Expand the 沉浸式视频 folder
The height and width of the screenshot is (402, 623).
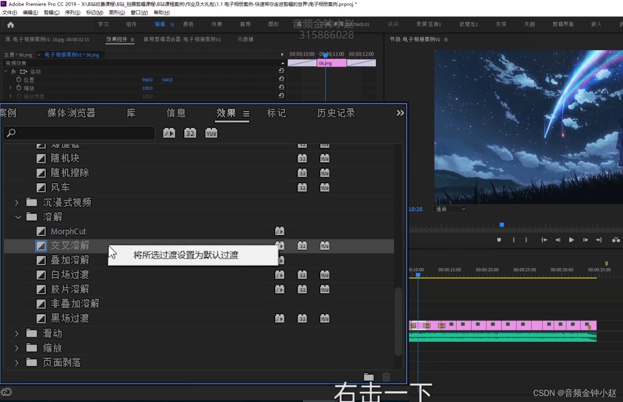(x=17, y=202)
